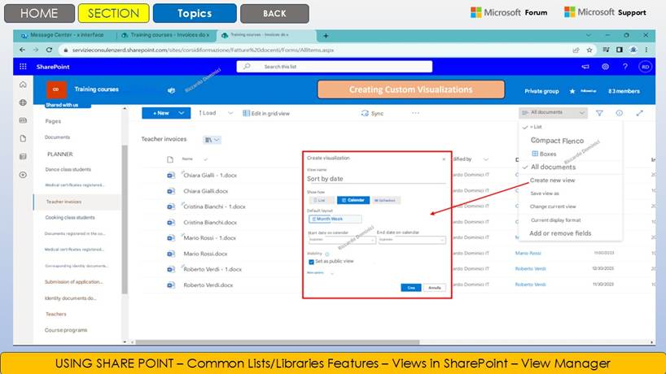Expand the Modified by column header chevron
This screenshot has width=666, height=374.
(486, 159)
